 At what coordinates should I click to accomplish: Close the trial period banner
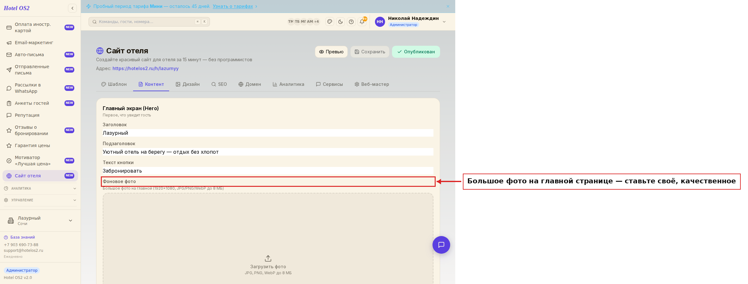pyautogui.click(x=448, y=6)
